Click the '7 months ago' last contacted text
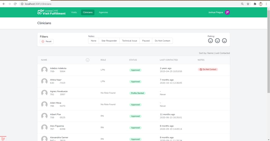The height and width of the screenshot is (141, 270). pyautogui.click(x=167, y=80)
